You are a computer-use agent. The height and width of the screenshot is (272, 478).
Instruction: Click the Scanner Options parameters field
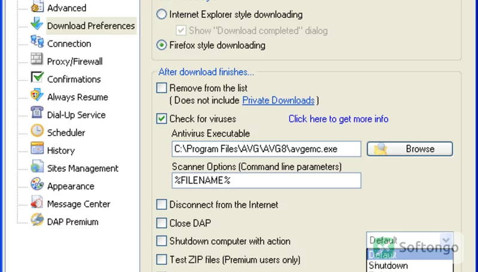pyautogui.click(x=266, y=180)
